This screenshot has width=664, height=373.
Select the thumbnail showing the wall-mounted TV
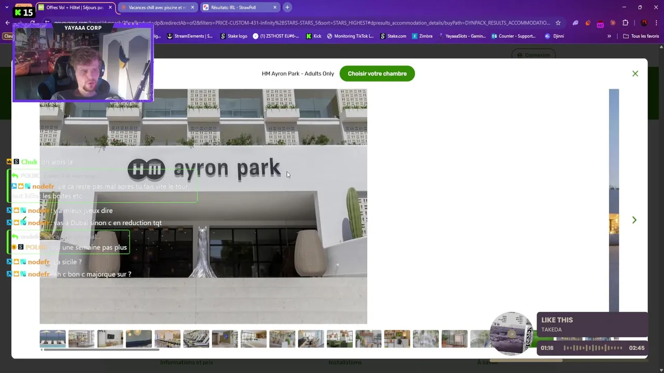110,339
